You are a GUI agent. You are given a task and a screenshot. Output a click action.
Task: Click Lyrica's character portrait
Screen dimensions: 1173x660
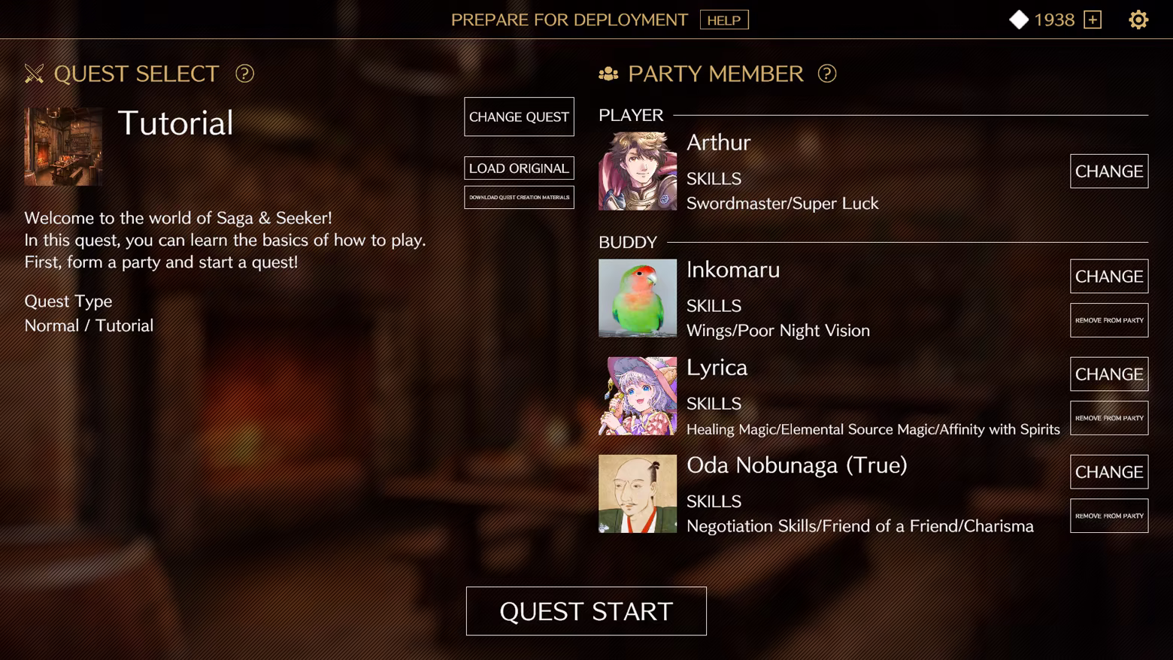pyautogui.click(x=638, y=396)
